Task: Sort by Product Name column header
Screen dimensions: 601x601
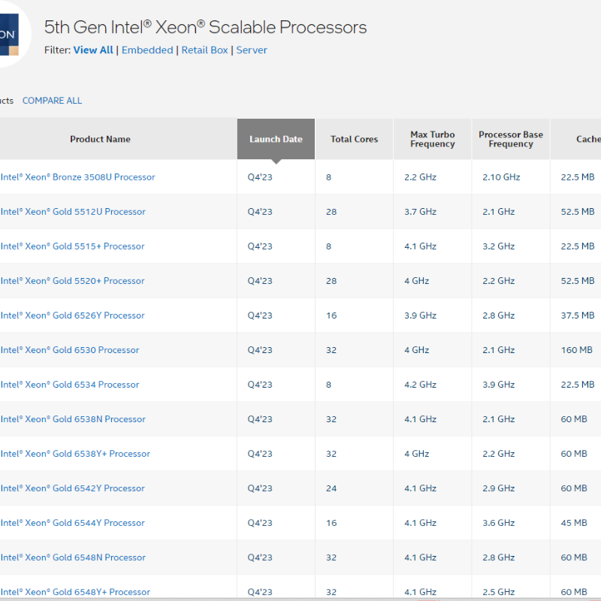Action: click(x=100, y=139)
